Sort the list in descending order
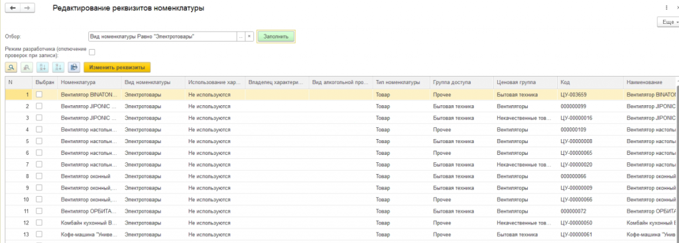Screen dimensions: 679x243 (x=58, y=67)
